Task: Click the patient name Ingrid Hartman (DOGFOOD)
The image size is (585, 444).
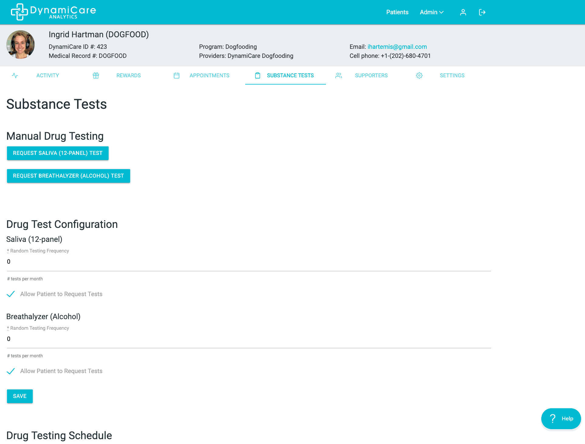Action: (x=99, y=35)
